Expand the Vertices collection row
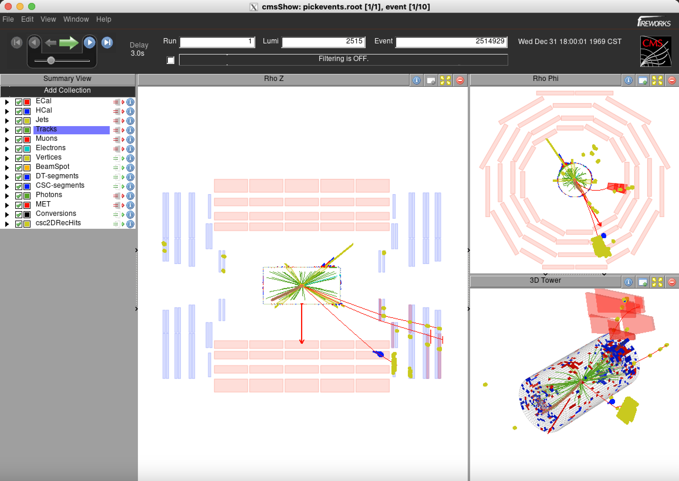 pos(7,158)
